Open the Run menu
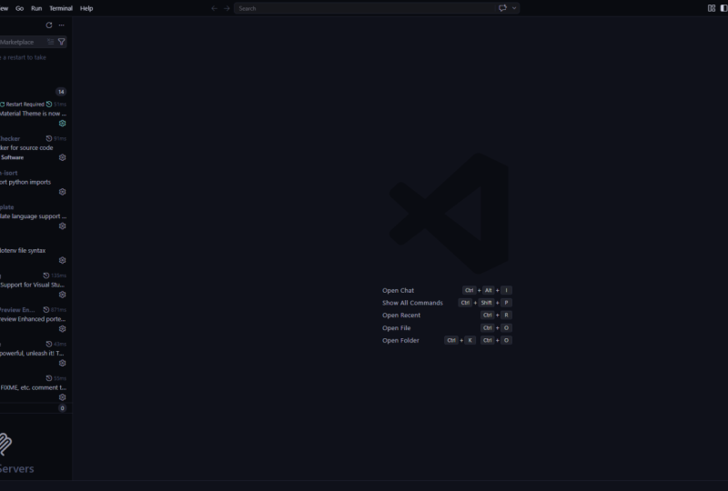 click(x=36, y=8)
